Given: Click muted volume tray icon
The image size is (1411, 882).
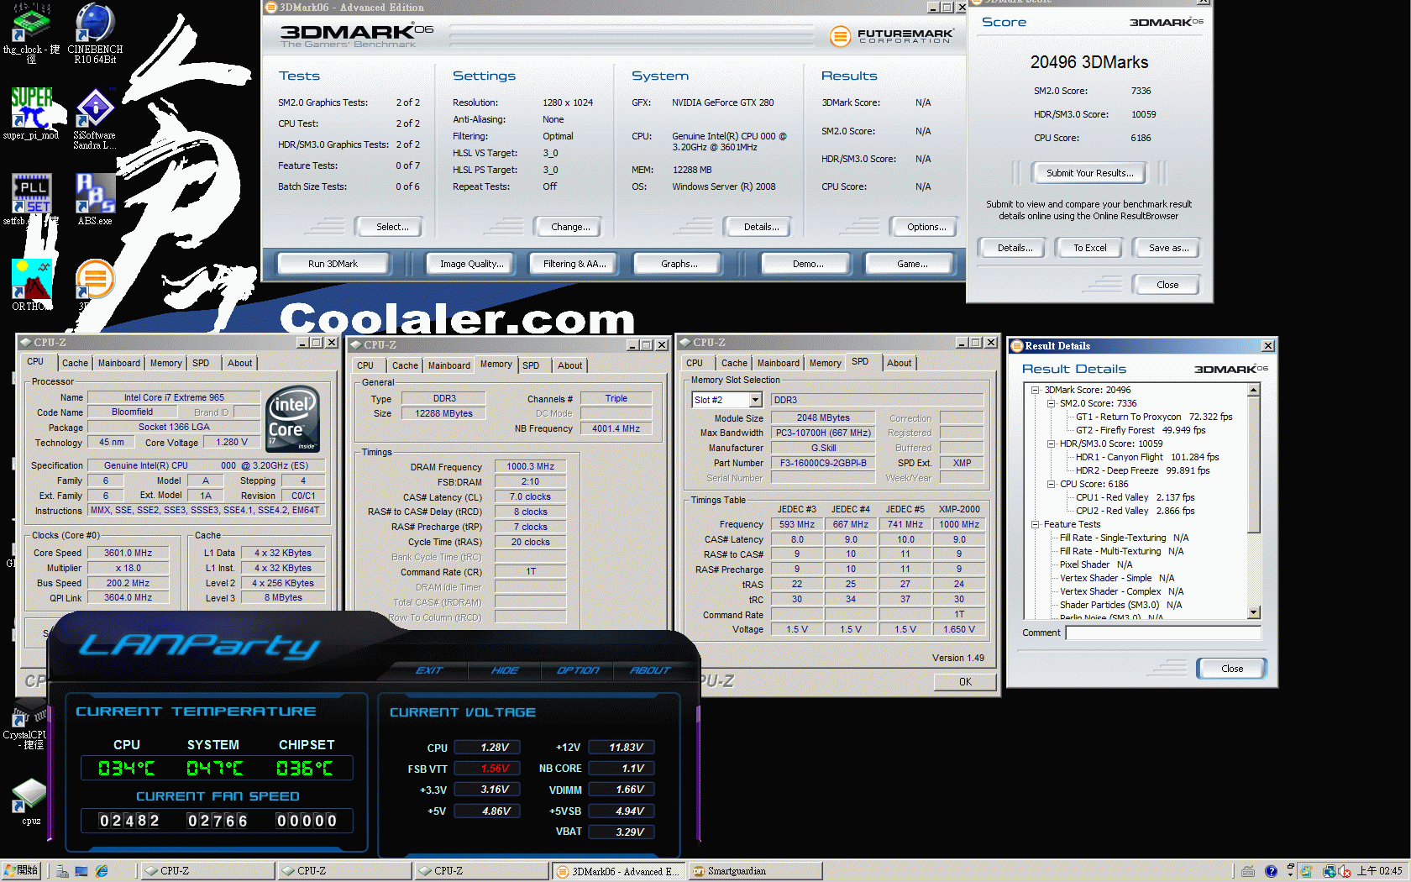Looking at the screenshot, I should tap(1345, 871).
